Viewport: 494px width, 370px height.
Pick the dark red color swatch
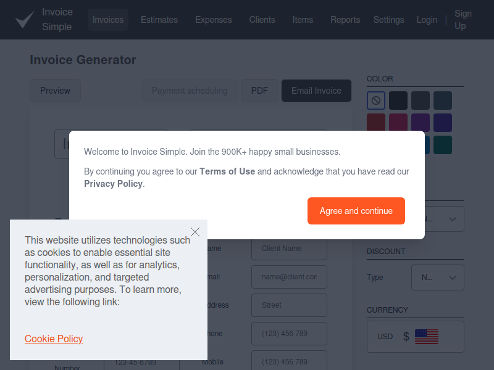[376, 123]
